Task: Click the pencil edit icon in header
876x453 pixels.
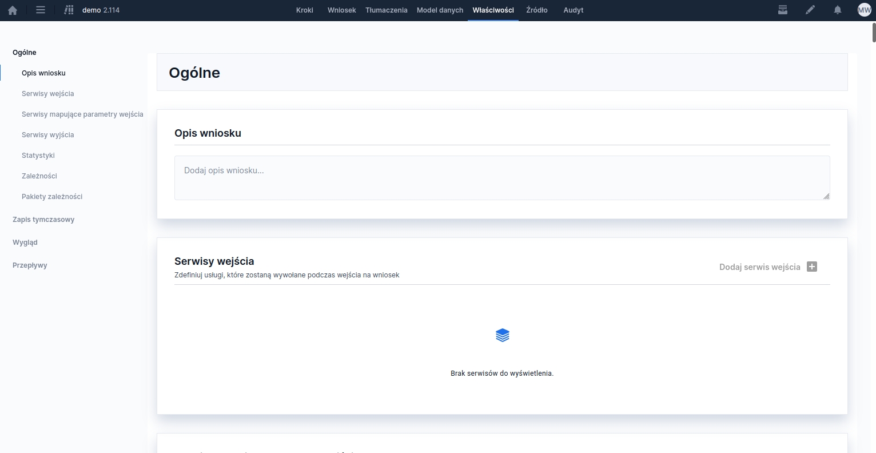Action: click(810, 10)
